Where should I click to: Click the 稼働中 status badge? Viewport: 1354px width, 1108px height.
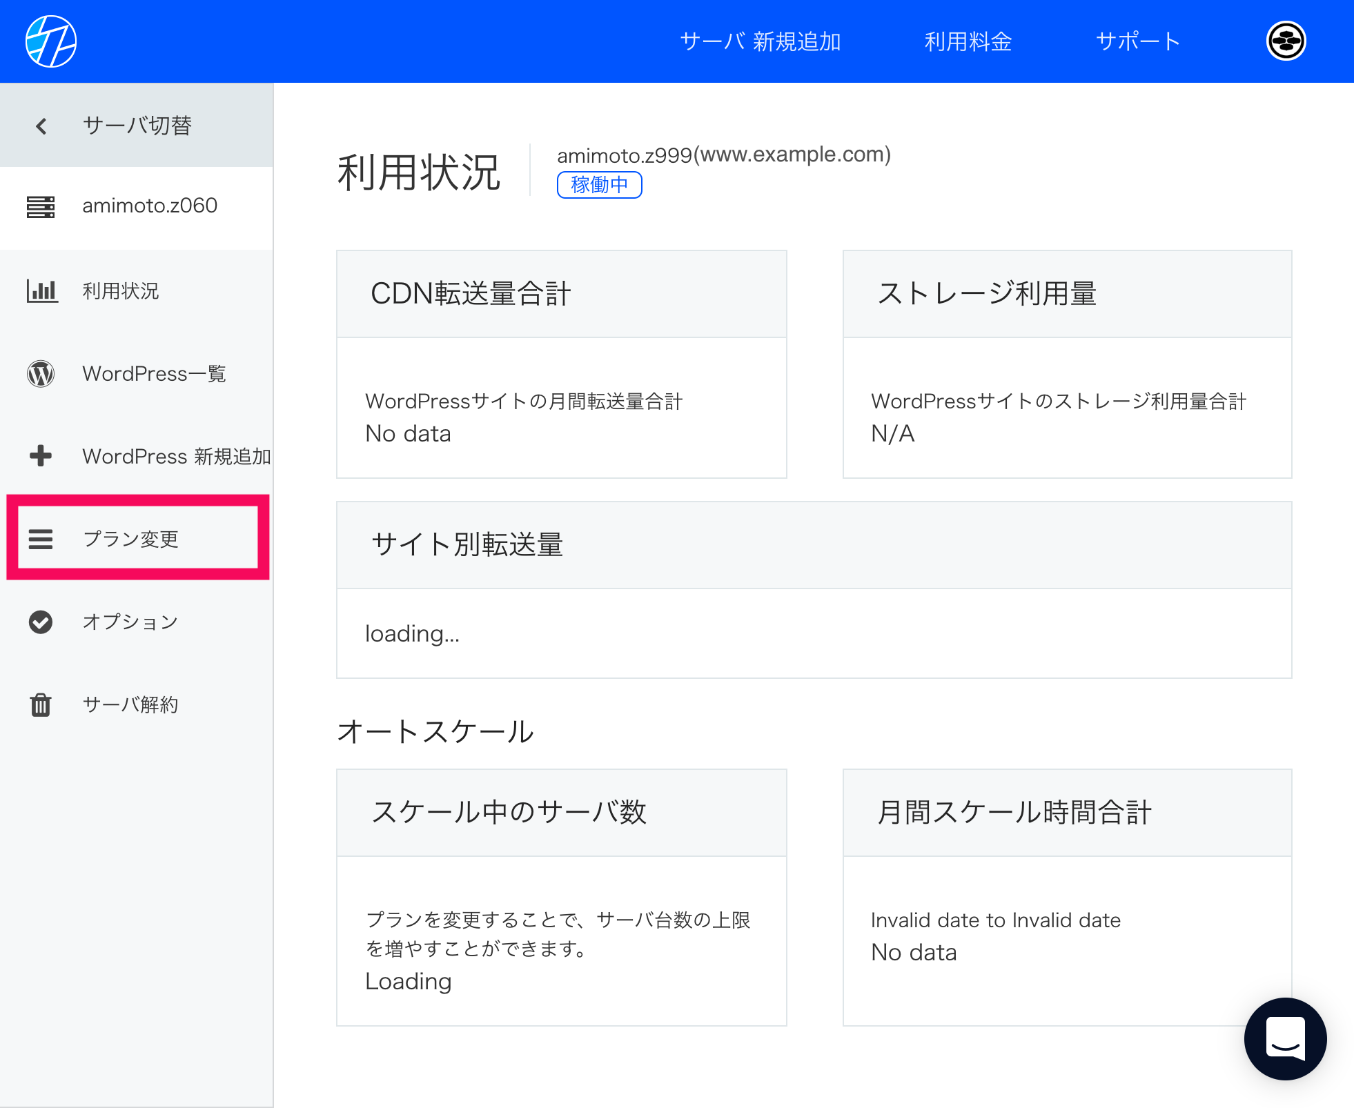pyautogui.click(x=600, y=185)
